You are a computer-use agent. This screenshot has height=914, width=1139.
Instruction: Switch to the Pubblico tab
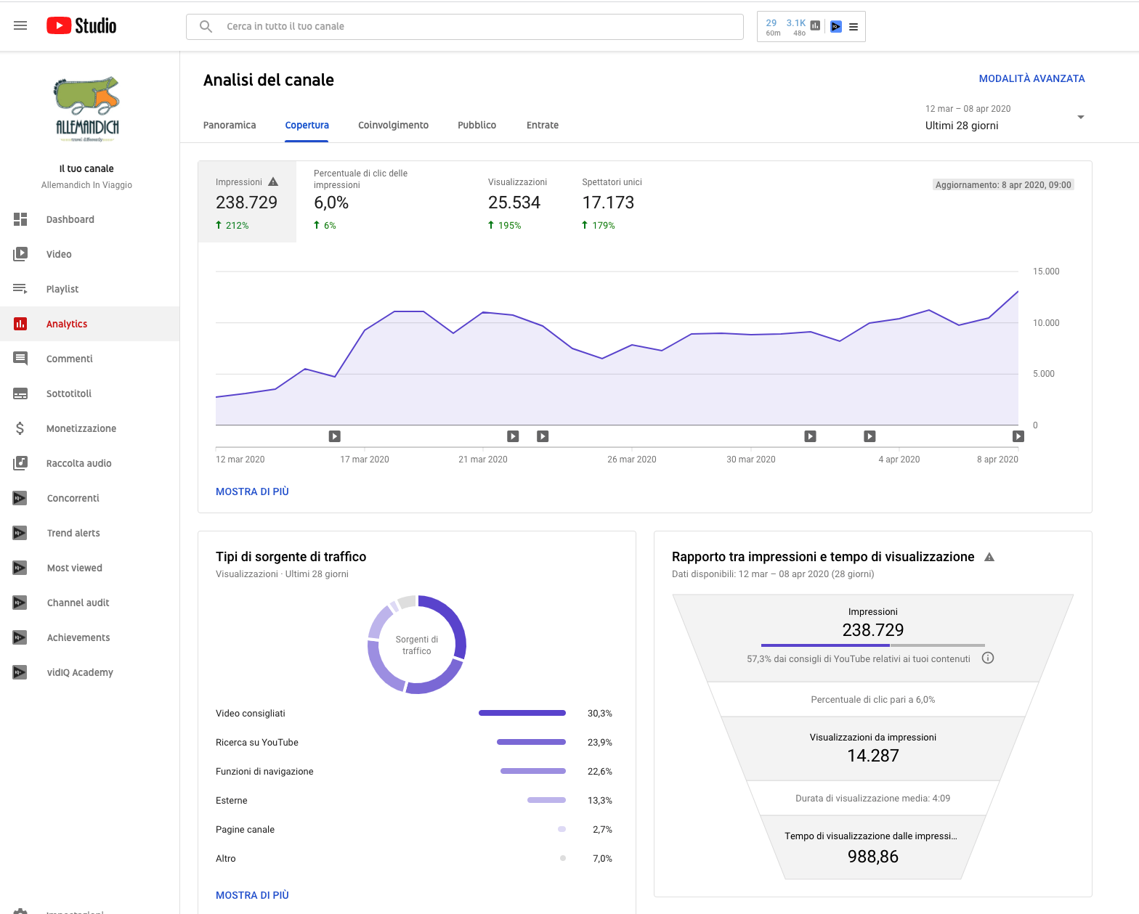click(x=477, y=125)
